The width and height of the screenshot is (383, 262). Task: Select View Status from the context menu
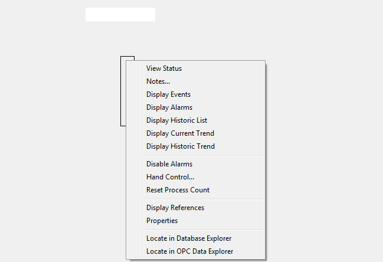click(164, 68)
